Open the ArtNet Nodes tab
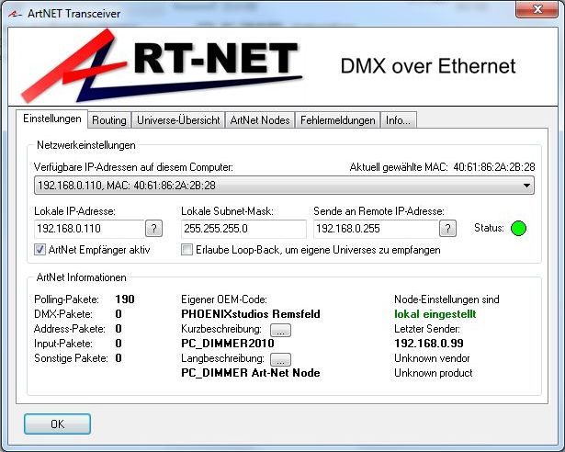This screenshot has height=452, width=565. [260, 120]
